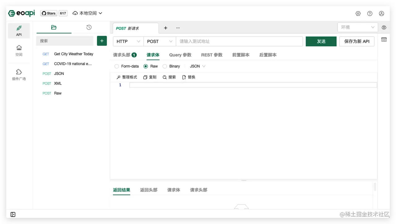This screenshot has height=224, width=396.
Task: Open the lower 请求头部 tab in response panel
Action: coord(199,190)
